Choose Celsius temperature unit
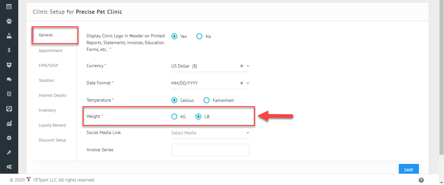This screenshot has height=185, width=444. (x=175, y=100)
